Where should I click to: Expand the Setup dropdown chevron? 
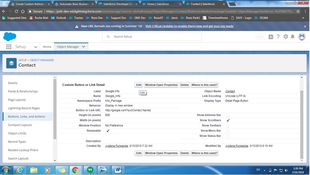pos(36,47)
